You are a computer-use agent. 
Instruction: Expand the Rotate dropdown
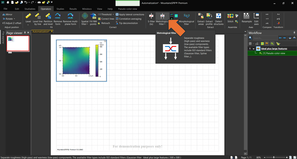[x=15, y=19]
